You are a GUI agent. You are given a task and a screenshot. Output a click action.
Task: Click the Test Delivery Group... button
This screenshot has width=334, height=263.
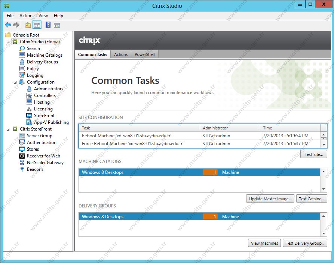(305, 243)
